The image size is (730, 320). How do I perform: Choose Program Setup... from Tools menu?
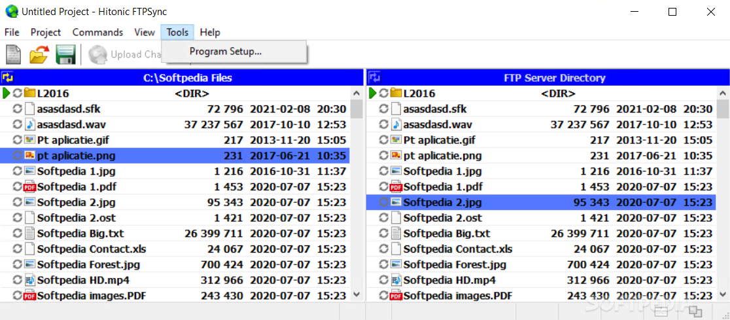(x=234, y=51)
